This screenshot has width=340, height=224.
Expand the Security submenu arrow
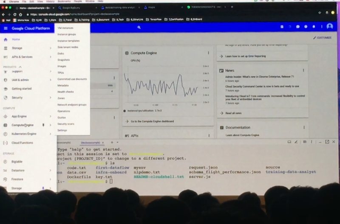click(50, 98)
